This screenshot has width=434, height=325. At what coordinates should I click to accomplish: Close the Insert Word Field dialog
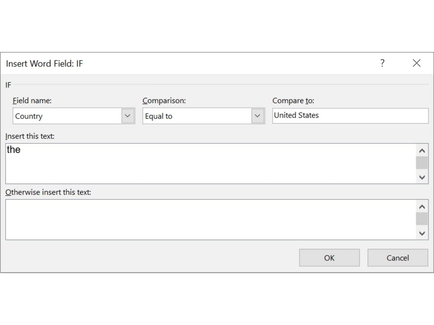(416, 63)
